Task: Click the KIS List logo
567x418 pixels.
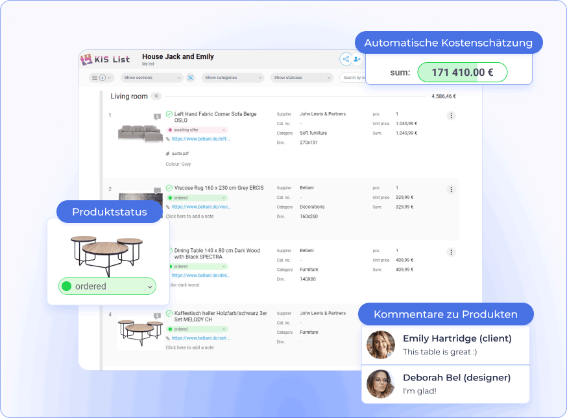Action: click(105, 60)
